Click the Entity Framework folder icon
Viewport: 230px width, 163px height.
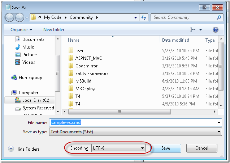(x=71, y=73)
